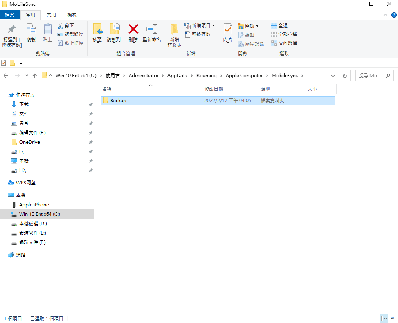Click the Rename (重新命名) icon in ribbon

152,30
